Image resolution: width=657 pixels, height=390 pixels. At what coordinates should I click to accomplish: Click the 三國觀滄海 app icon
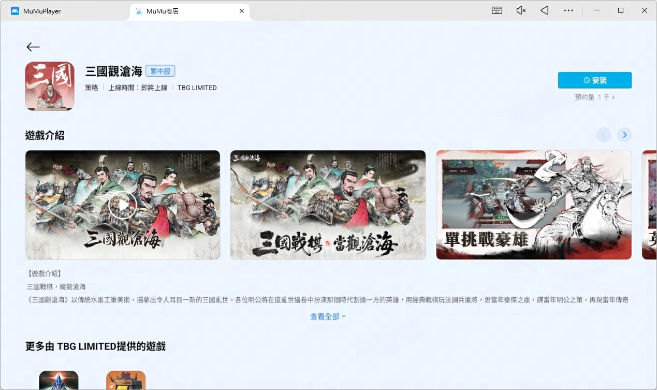[50, 86]
